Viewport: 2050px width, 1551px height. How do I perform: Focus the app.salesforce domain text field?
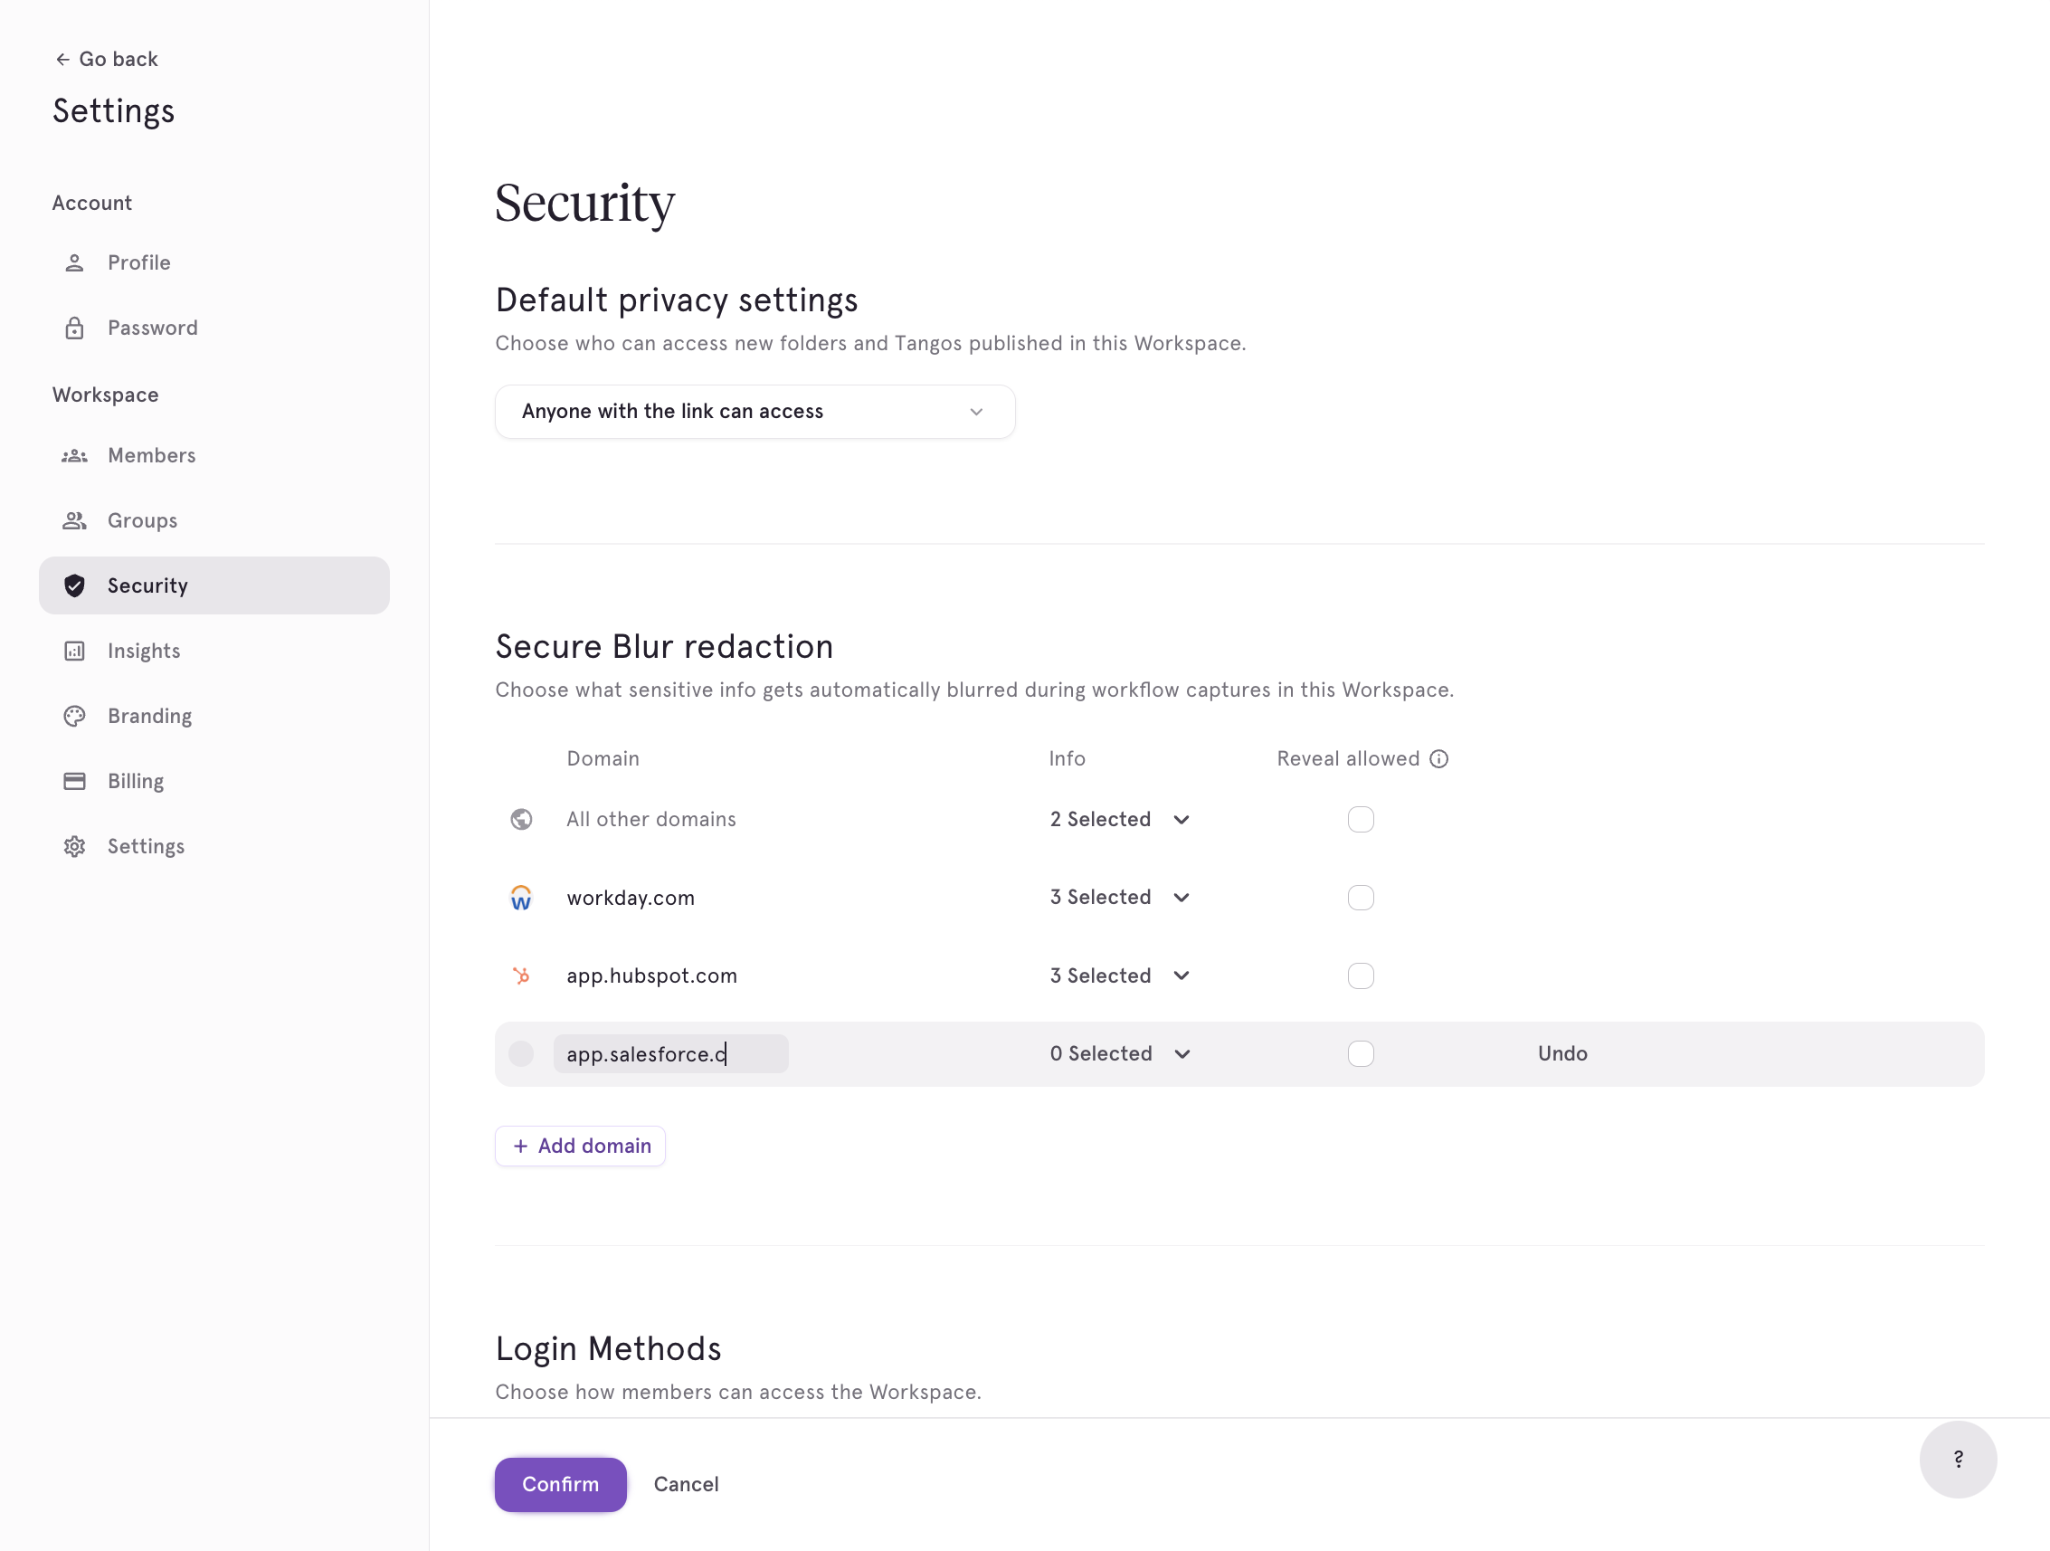point(671,1054)
